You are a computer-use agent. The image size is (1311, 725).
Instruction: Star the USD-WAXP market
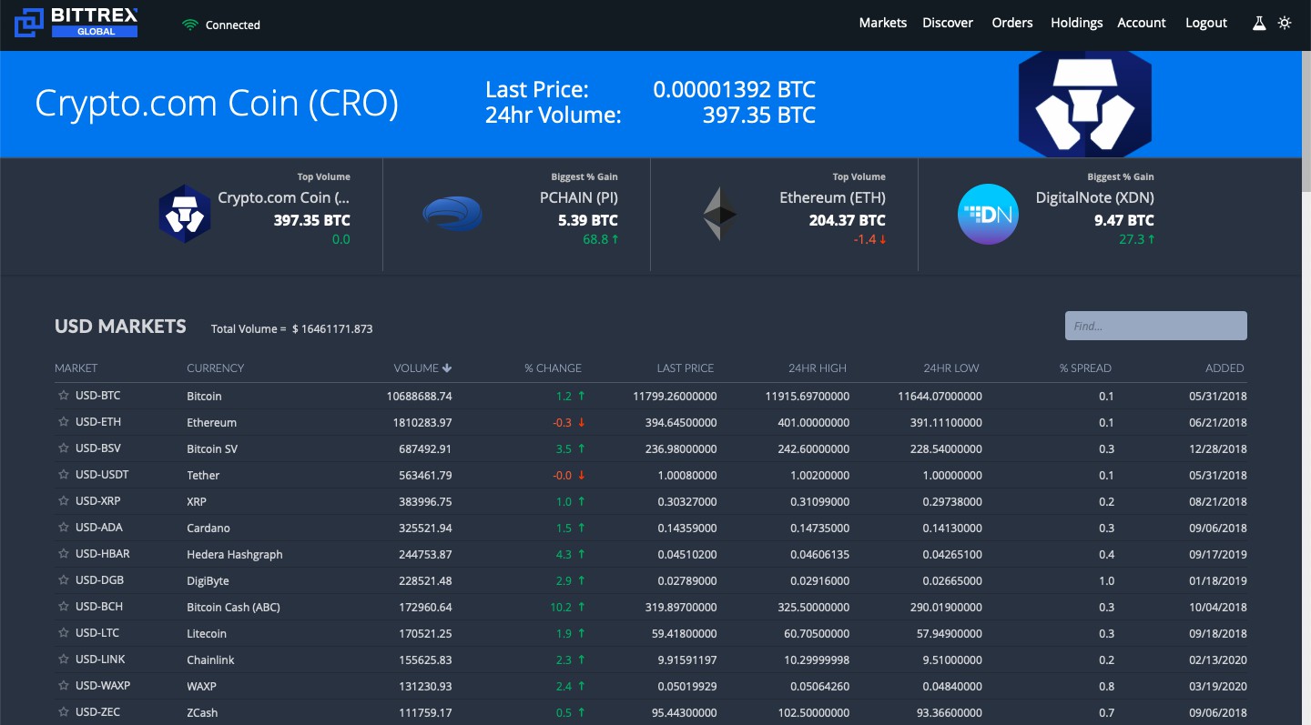pyautogui.click(x=64, y=686)
